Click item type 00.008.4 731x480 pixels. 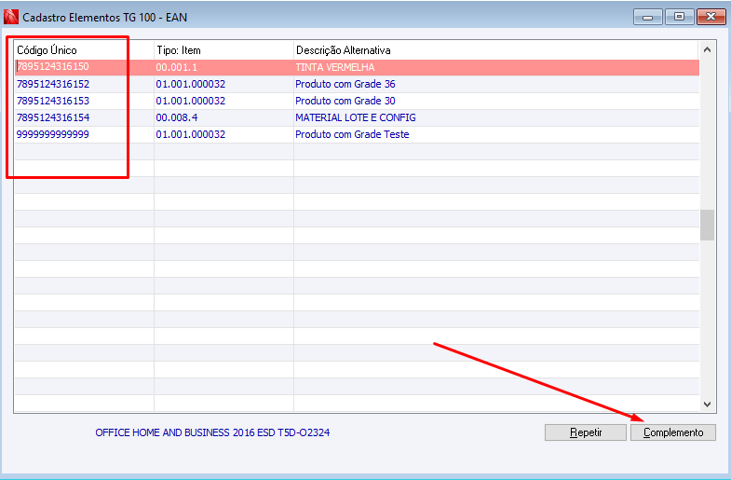click(176, 117)
